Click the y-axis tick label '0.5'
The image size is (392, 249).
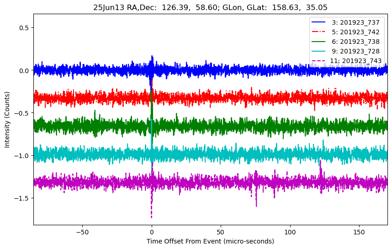pos(24,28)
